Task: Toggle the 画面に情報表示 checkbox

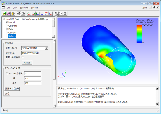Action: (23, 57)
